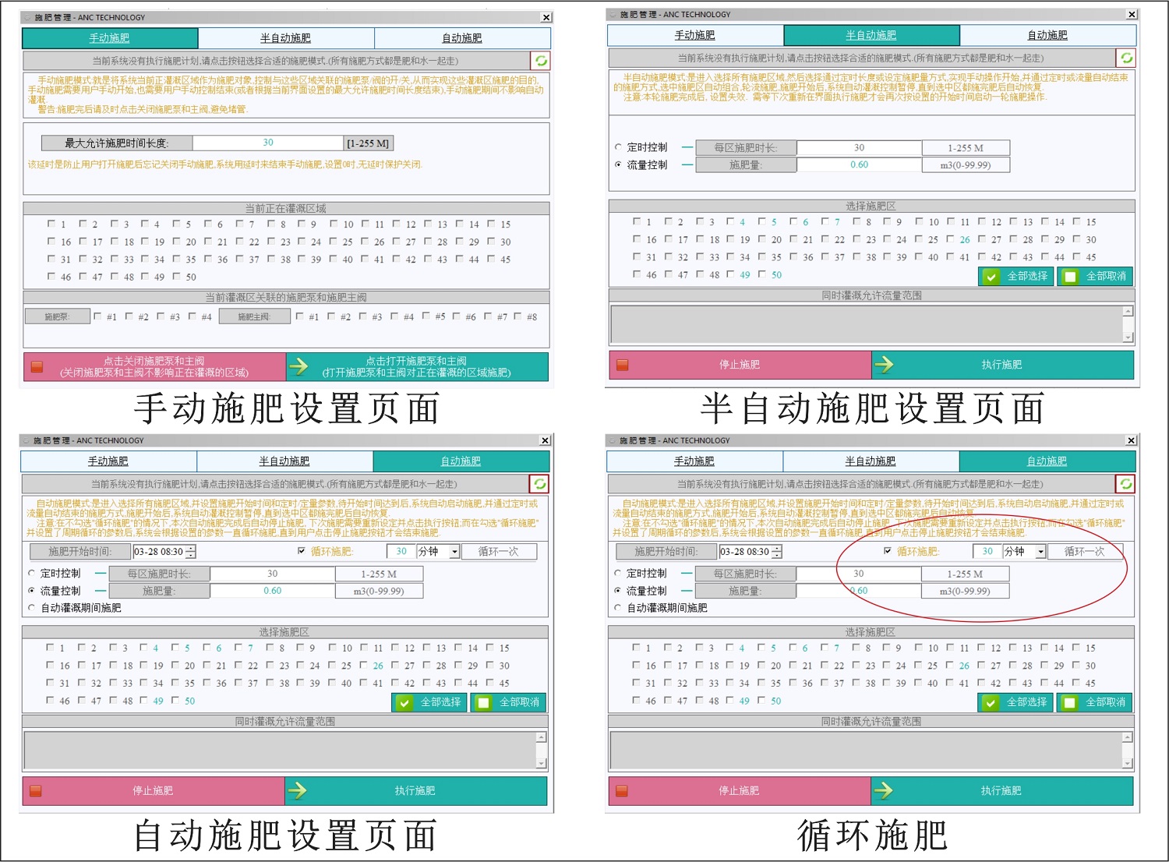Green arrow icon to open pumps, manual window

298,366
